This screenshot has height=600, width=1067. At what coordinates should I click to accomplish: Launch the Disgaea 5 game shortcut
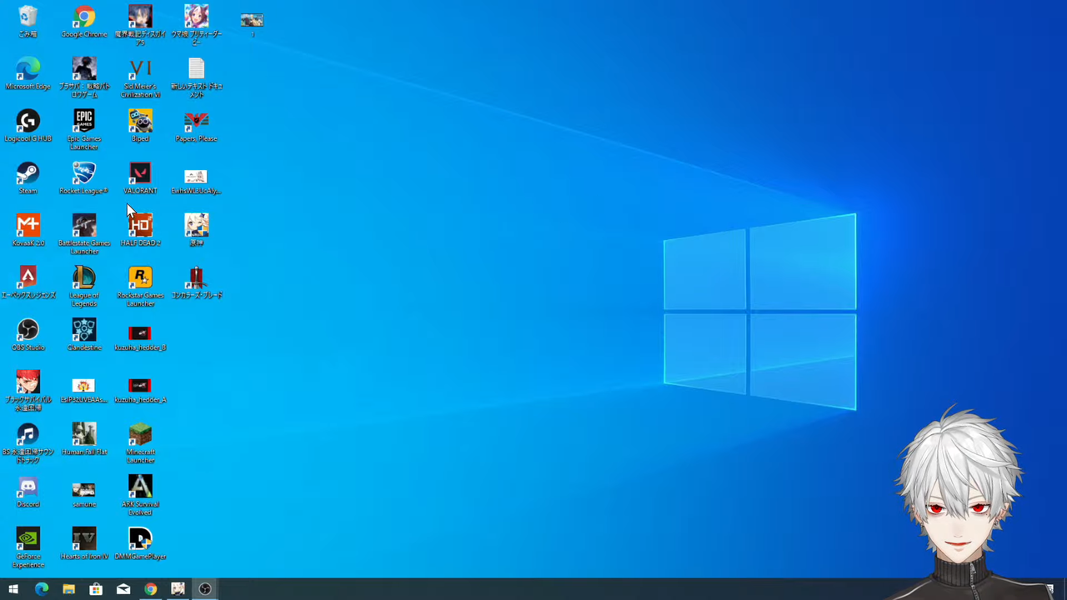pos(140,26)
